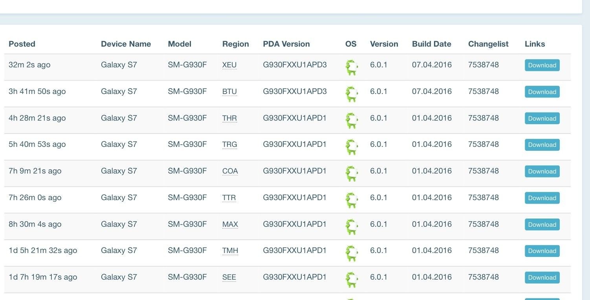590x300 pixels.
Task: Open the BTU region code link
Action: (x=229, y=92)
